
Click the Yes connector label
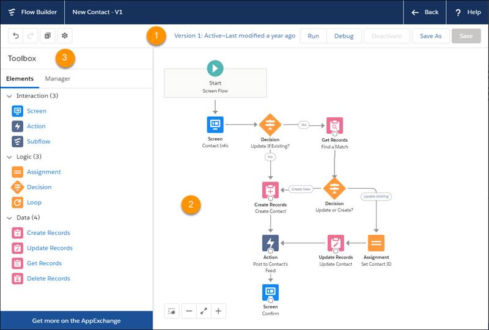click(303, 125)
